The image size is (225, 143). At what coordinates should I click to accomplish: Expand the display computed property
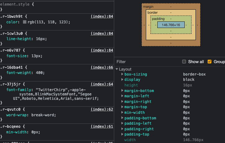122,80
